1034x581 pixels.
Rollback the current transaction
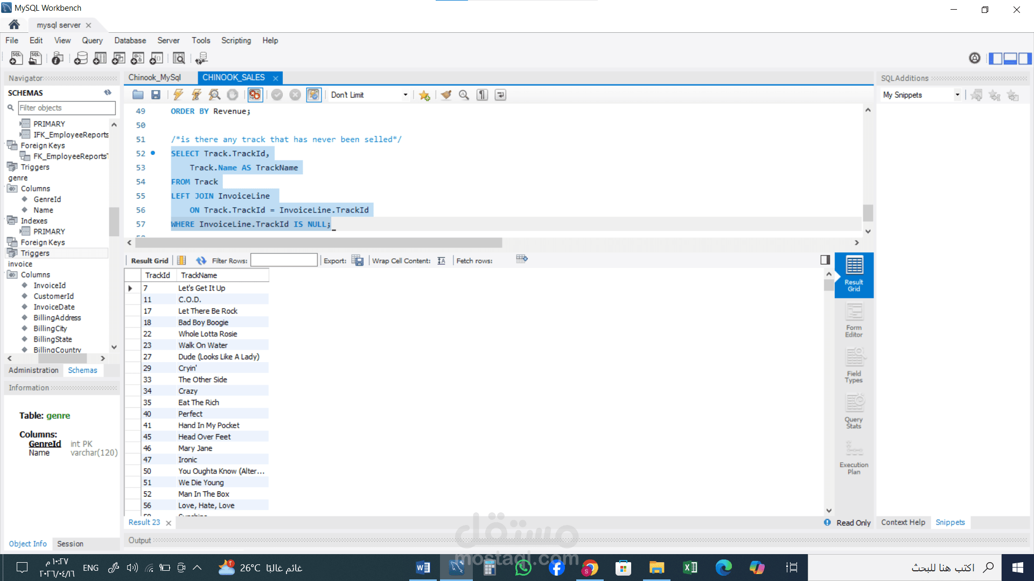(x=295, y=95)
